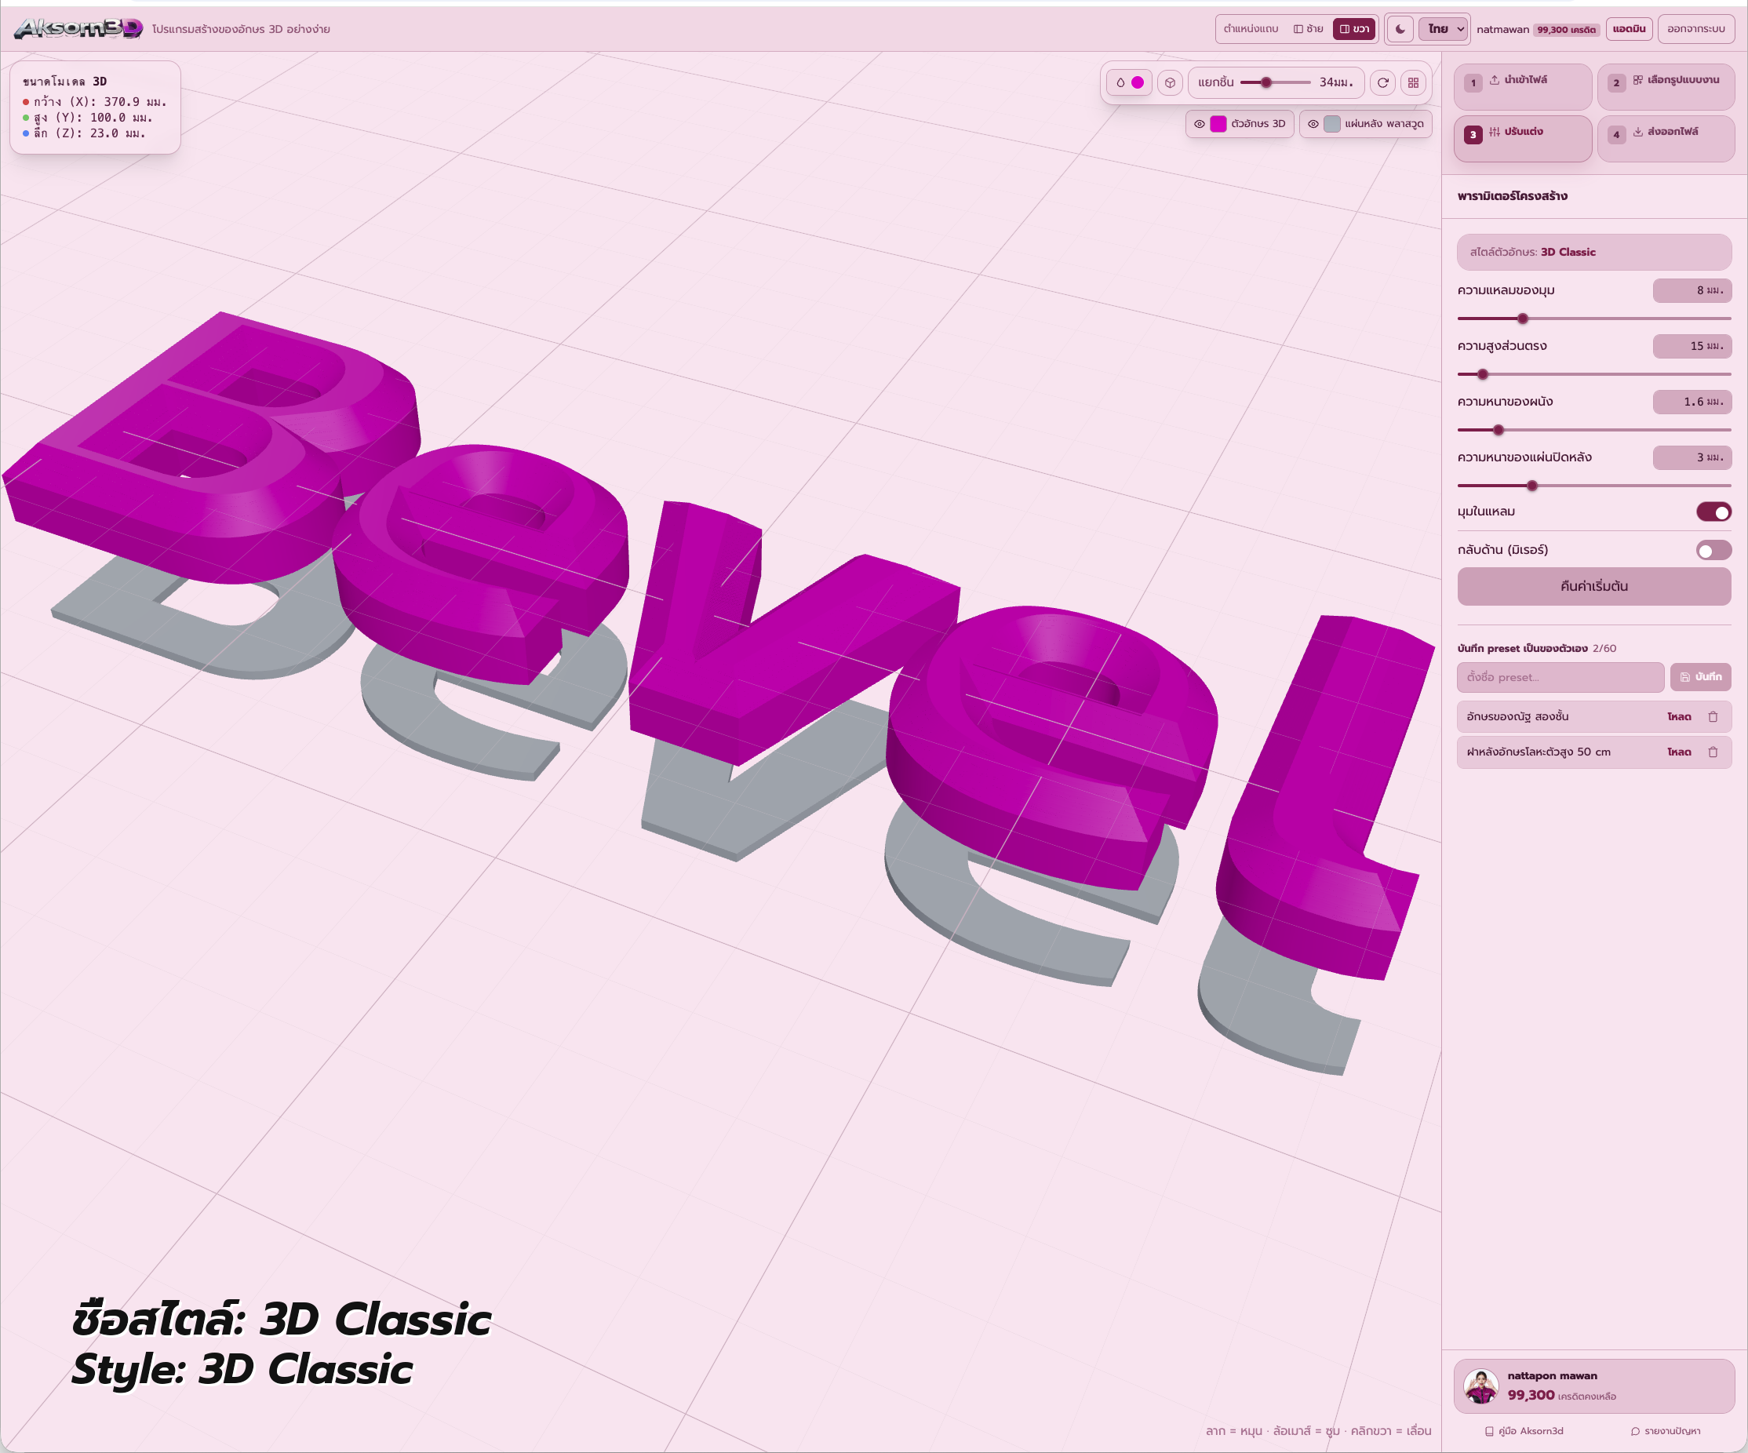Click the ความแหลมของมุม slider
The image size is (1748, 1453).
point(1594,319)
